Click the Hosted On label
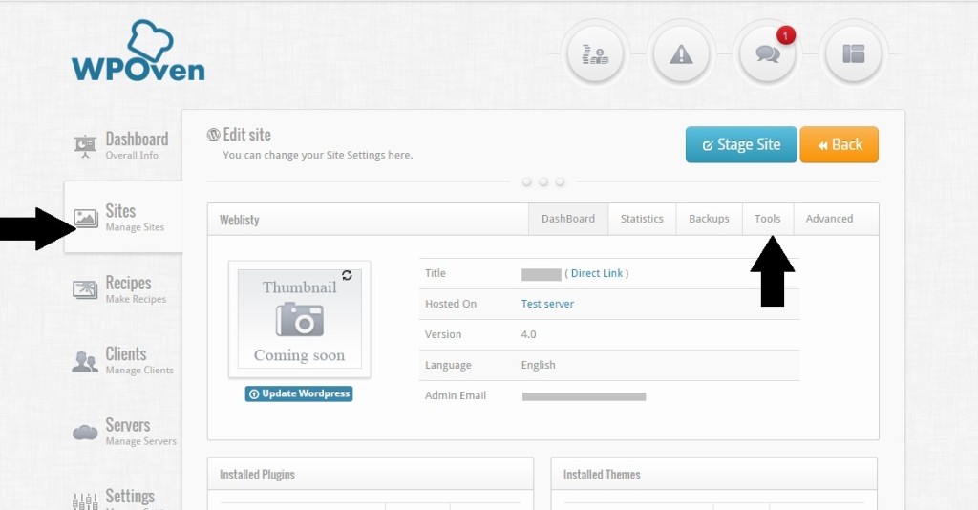The image size is (978, 510). pyautogui.click(x=451, y=304)
